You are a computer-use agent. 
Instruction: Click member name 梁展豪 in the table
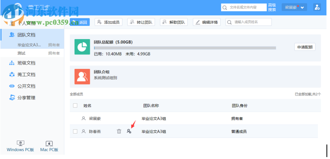[95, 119]
